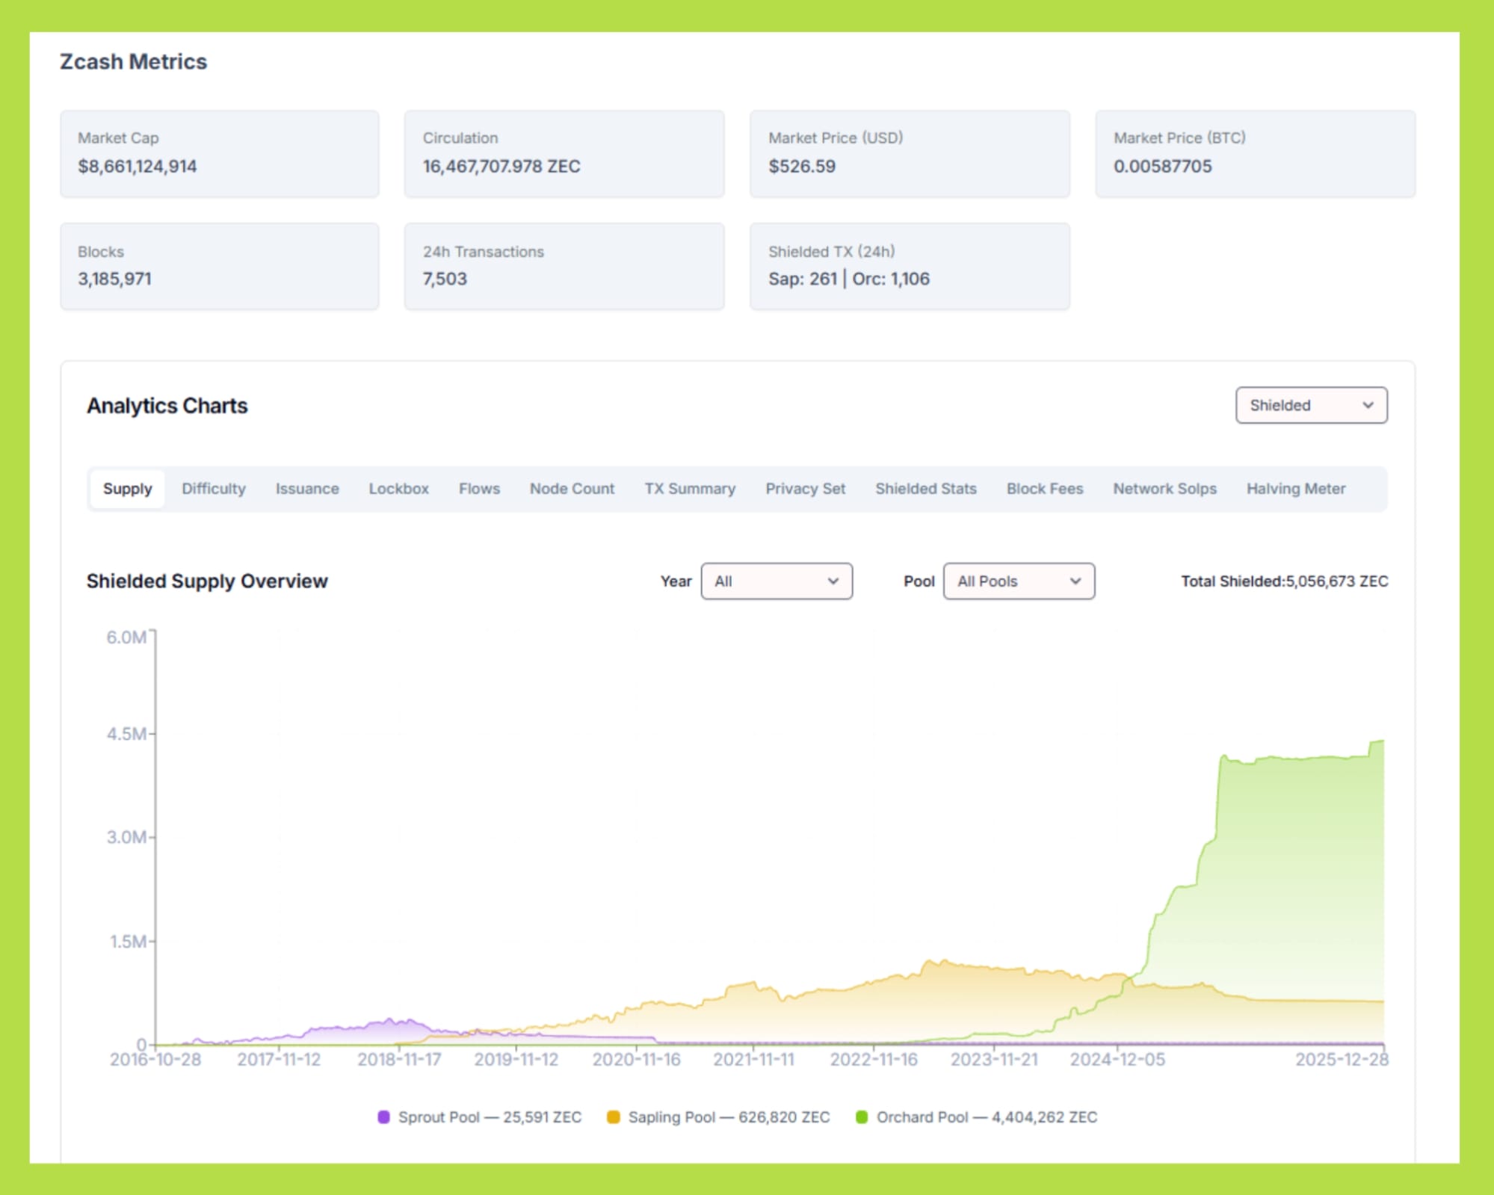Switch to TX Summary tab
Image resolution: width=1494 pixels, height=1195 pixels.
tap(689, 489)
